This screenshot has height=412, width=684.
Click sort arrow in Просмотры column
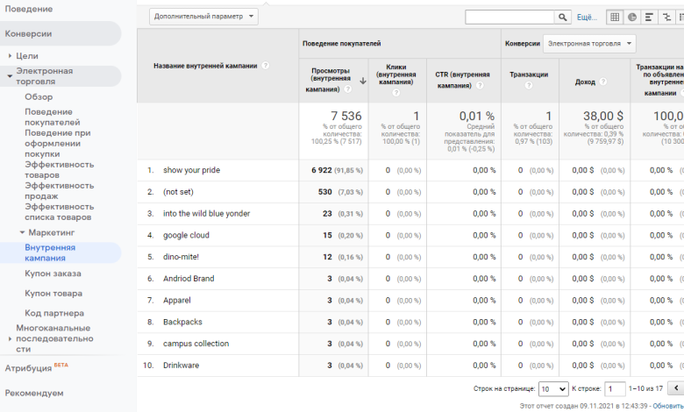362,80
